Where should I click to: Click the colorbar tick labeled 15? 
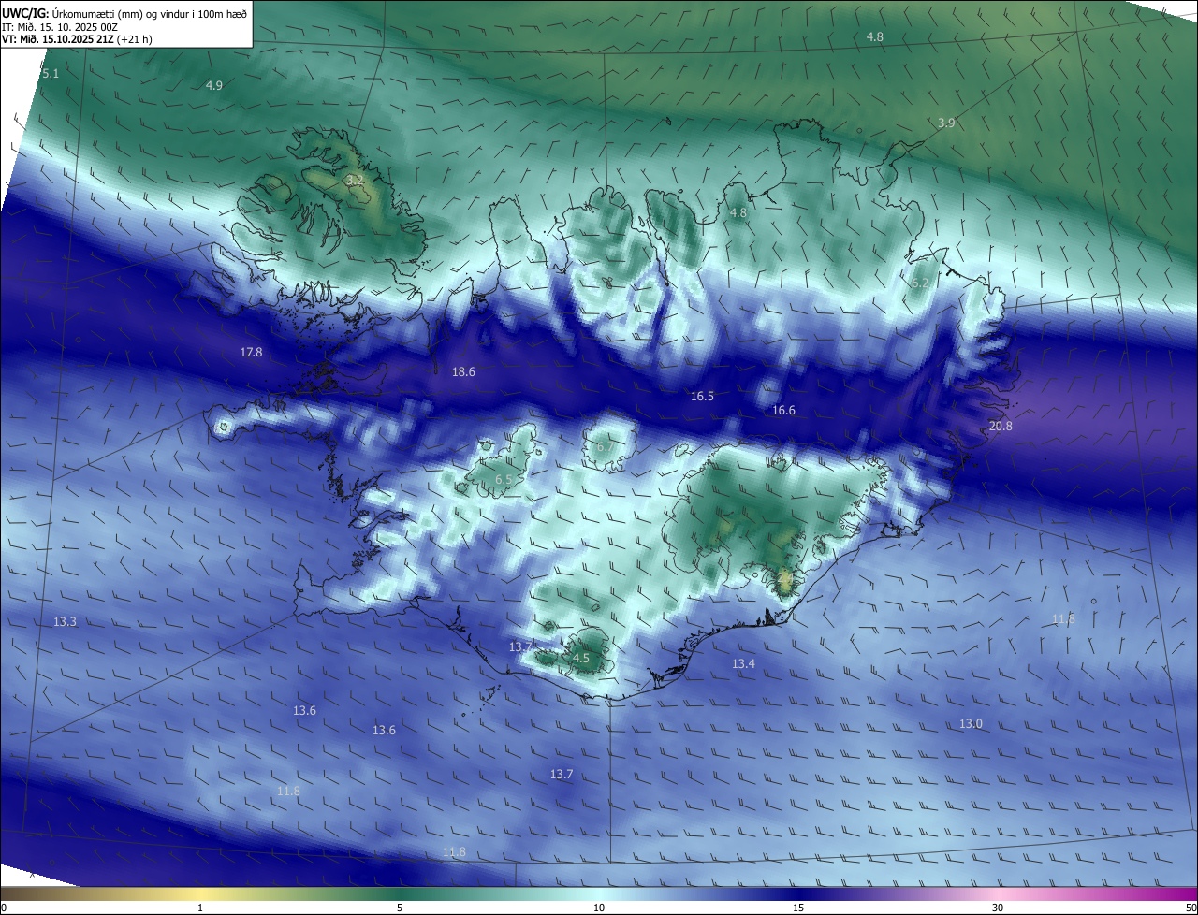pos(798,908)
